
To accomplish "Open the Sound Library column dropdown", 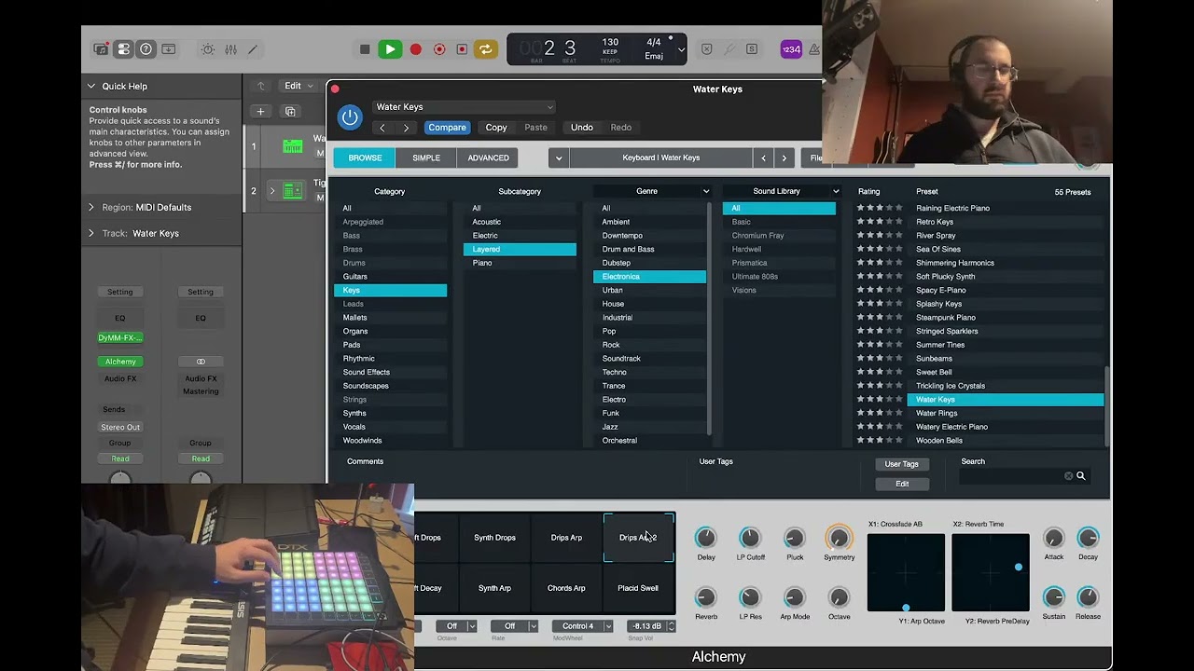I will tap(836, 191).
